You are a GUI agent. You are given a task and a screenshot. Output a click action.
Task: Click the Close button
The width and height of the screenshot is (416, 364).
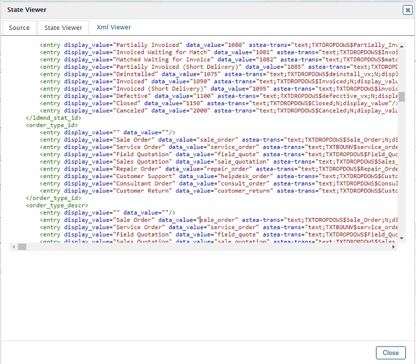[x=390, y=353]
